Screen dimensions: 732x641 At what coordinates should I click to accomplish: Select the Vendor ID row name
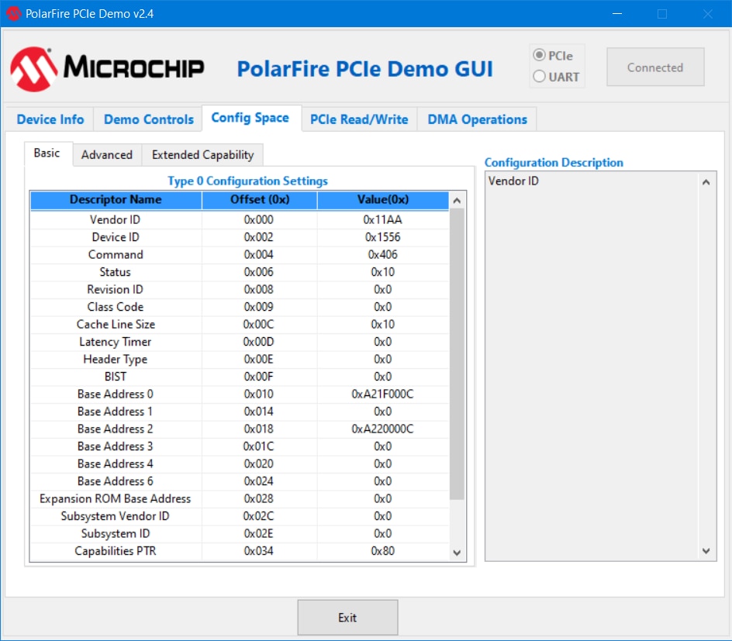116,219
